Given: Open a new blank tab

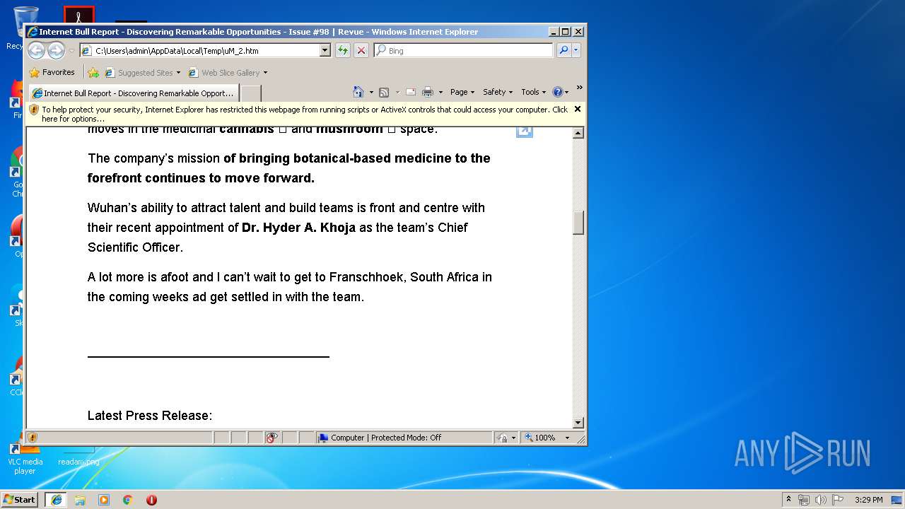Looking at the screenshot, I should [x=251, y=93].
